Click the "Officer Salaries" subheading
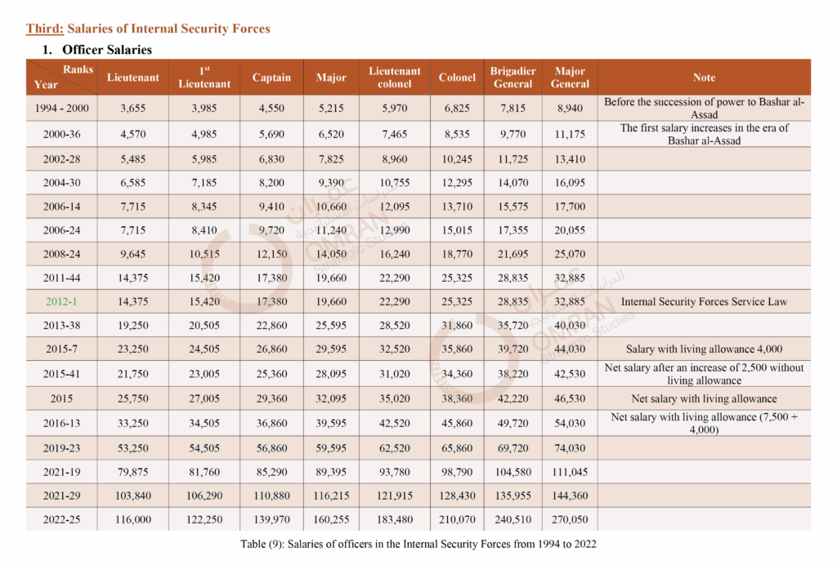 107,50
